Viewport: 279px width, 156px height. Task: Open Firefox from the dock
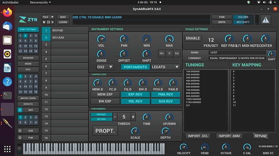(7, 12)
